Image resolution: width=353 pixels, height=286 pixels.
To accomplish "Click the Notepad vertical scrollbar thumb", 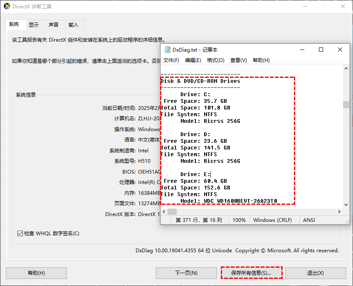I will click(346, 105).
